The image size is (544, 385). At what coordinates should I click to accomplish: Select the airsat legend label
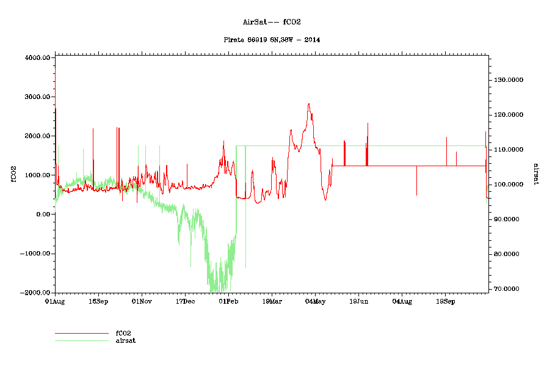point(125,340)
